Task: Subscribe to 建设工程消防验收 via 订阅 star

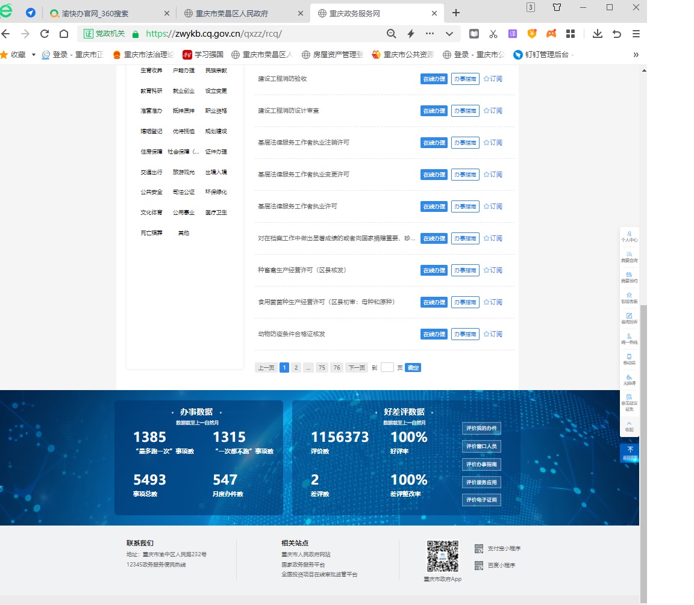Action: point(493,79)
